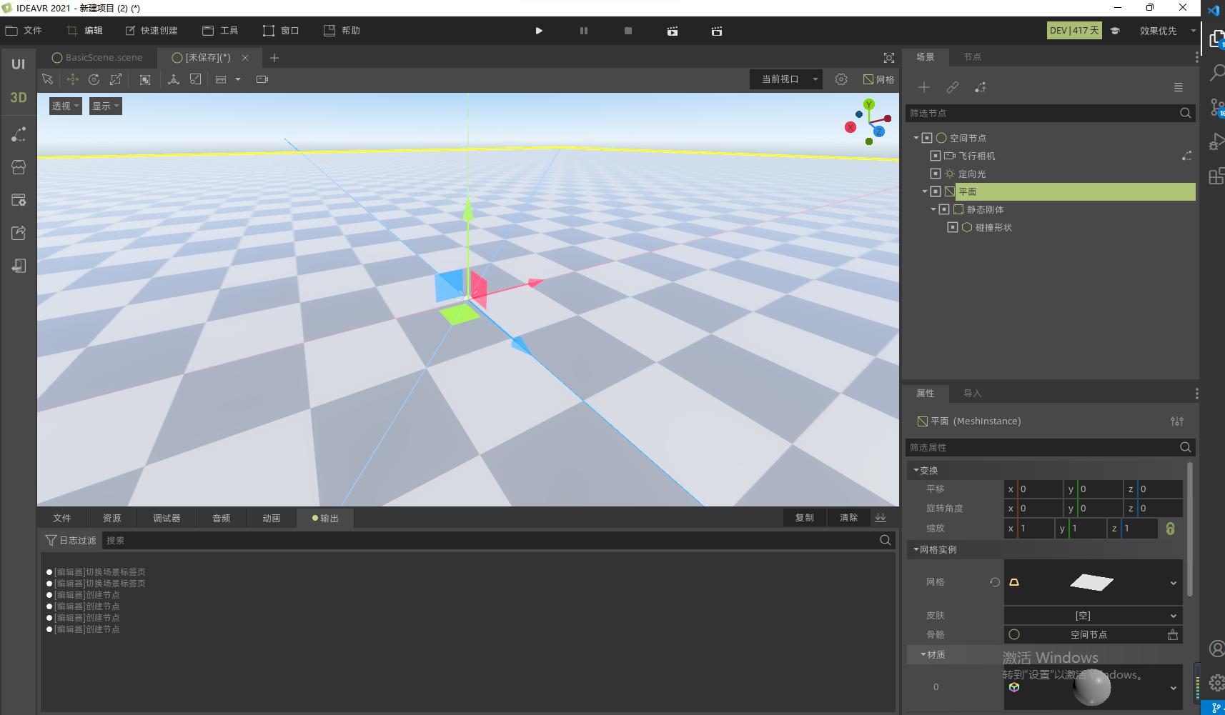Toggle visibility of 平面 node
This screenshot has width=1225, height=715.
(x=936, y=191)
